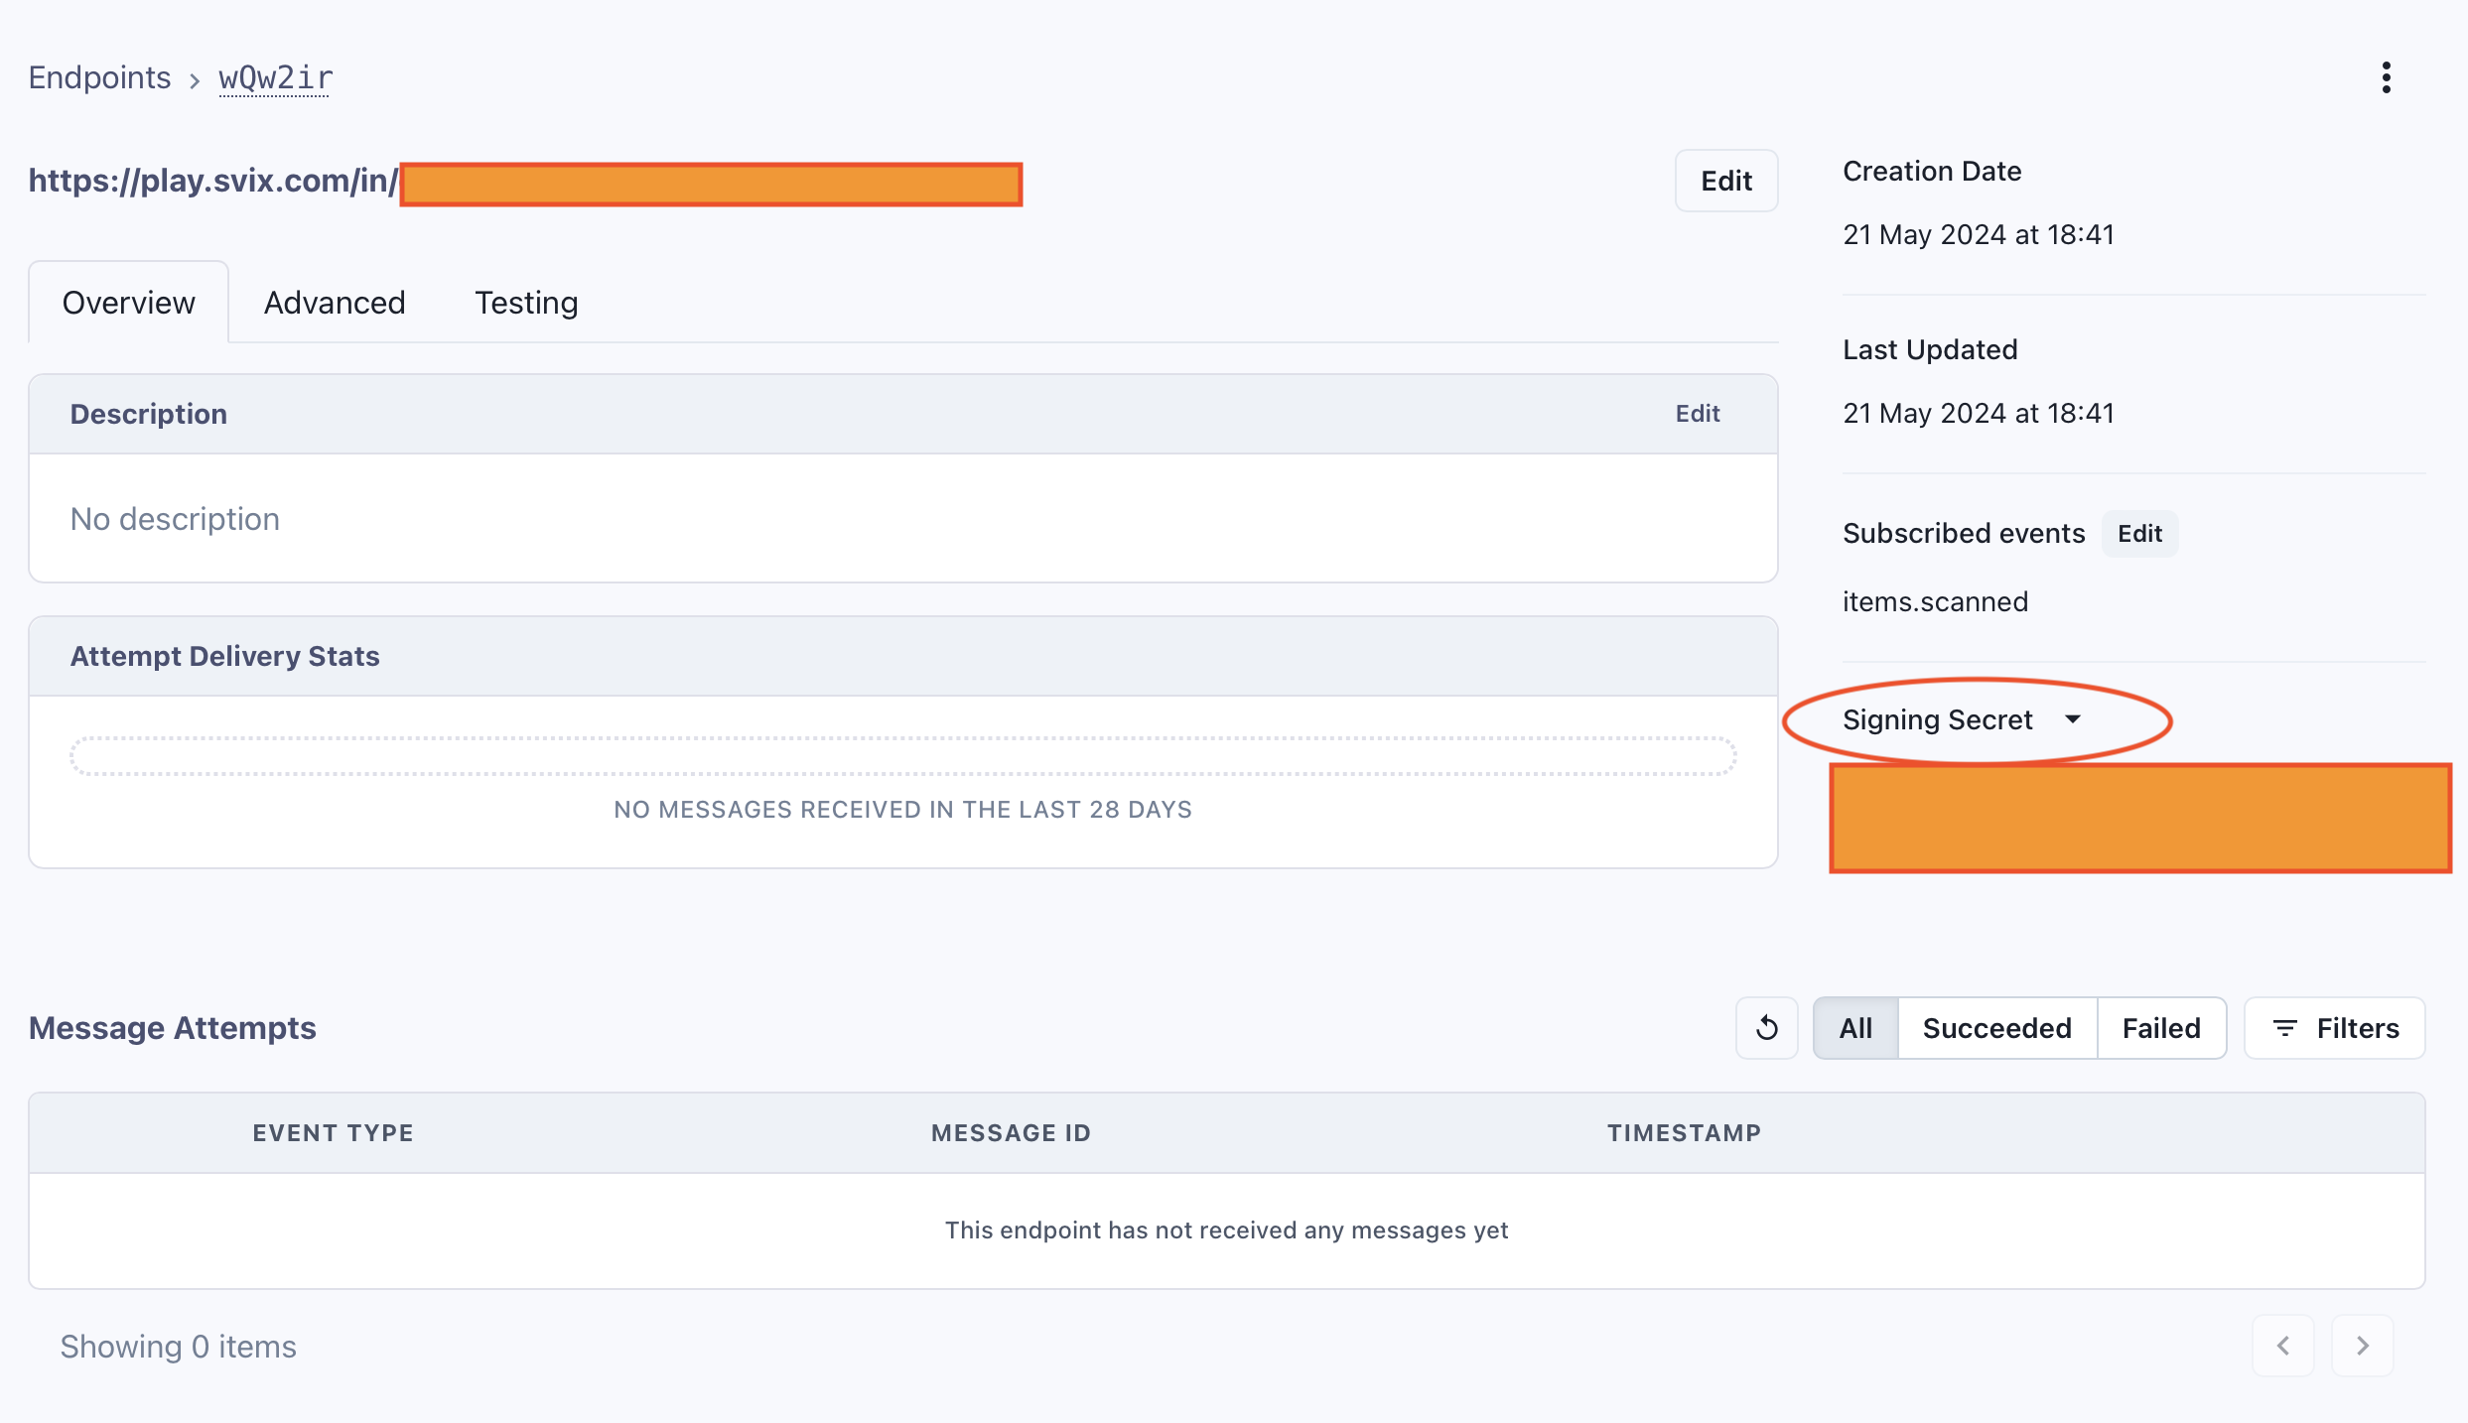Show only Failed attempts
The image size is (2468, 1423).
[2160, 1028]
